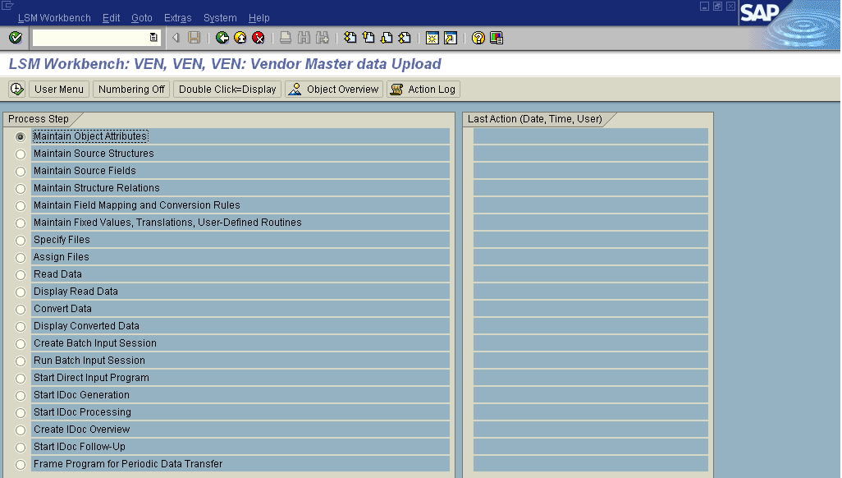Select the Maintain Source Structures radio button
Screen dimensions: 842x478
coord(21,154)
